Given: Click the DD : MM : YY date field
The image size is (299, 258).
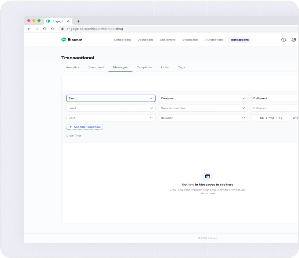Looking at the screenshot, I should click(271, 118).
